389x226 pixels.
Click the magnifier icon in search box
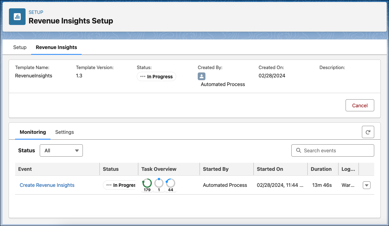pyautogui.click(x=298, y=150)
